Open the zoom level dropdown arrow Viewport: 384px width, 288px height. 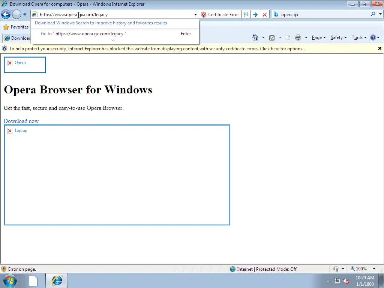click(x=374, y=269)
